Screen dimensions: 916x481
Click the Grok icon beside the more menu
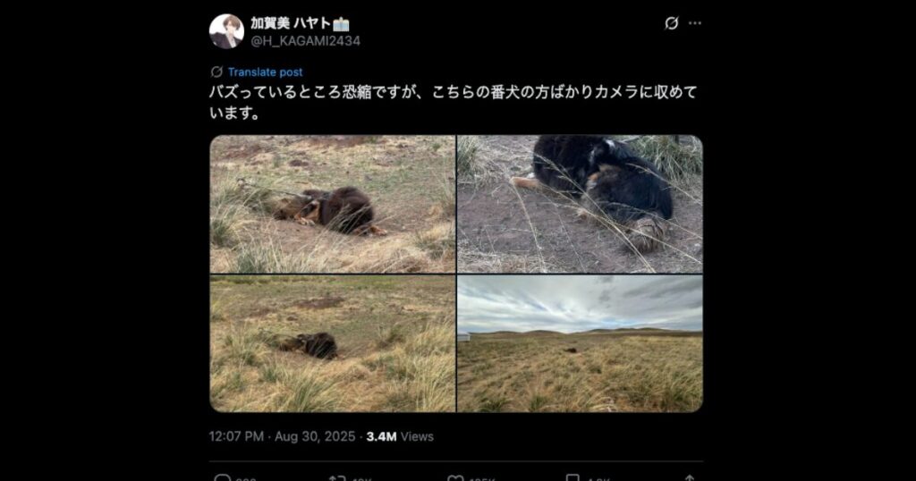[x=671, y=23]
